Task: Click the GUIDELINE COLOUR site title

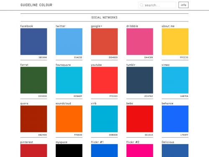Action: pos(36,5)
